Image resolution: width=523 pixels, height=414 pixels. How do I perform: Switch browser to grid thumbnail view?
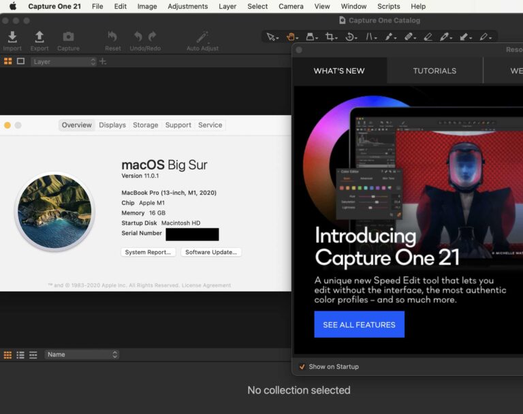7,355
